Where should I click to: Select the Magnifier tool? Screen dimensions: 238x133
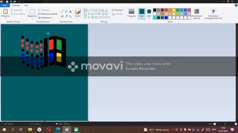[x=70, y=16]
